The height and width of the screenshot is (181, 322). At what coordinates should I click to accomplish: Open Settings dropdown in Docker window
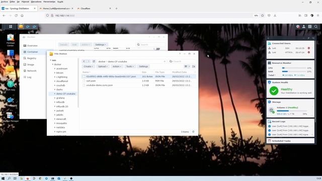pos(101,45)
